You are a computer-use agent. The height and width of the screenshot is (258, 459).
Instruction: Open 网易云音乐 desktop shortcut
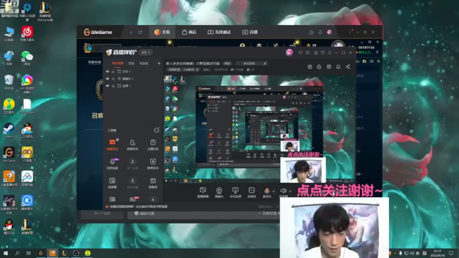click(27, 34)
